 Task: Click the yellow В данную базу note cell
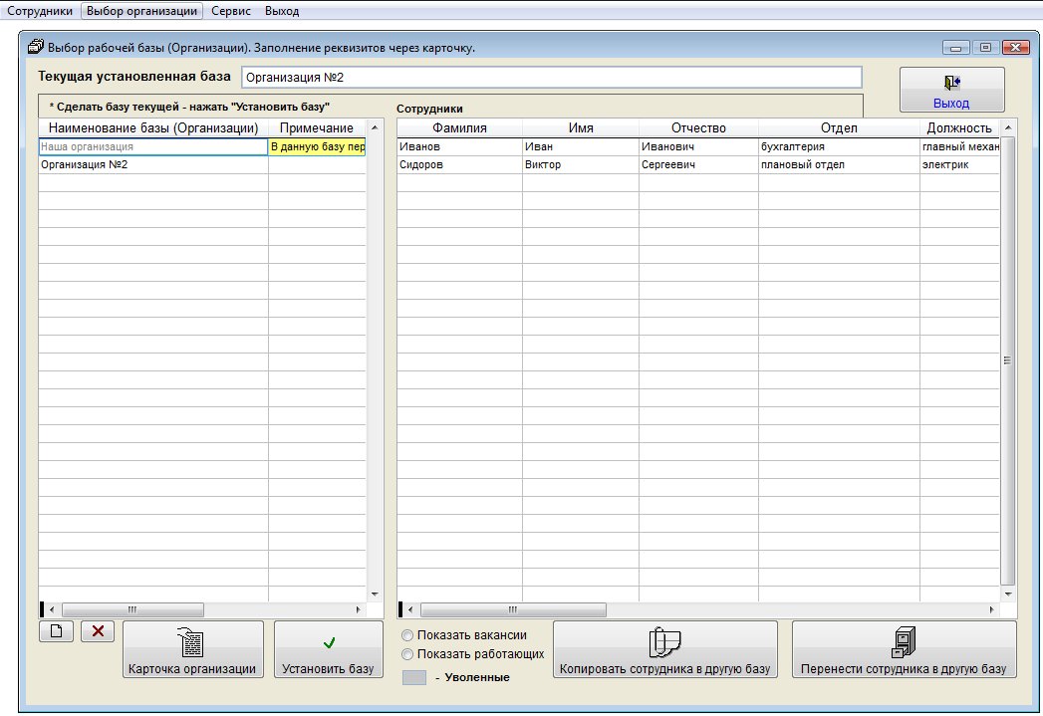(318, 146)
